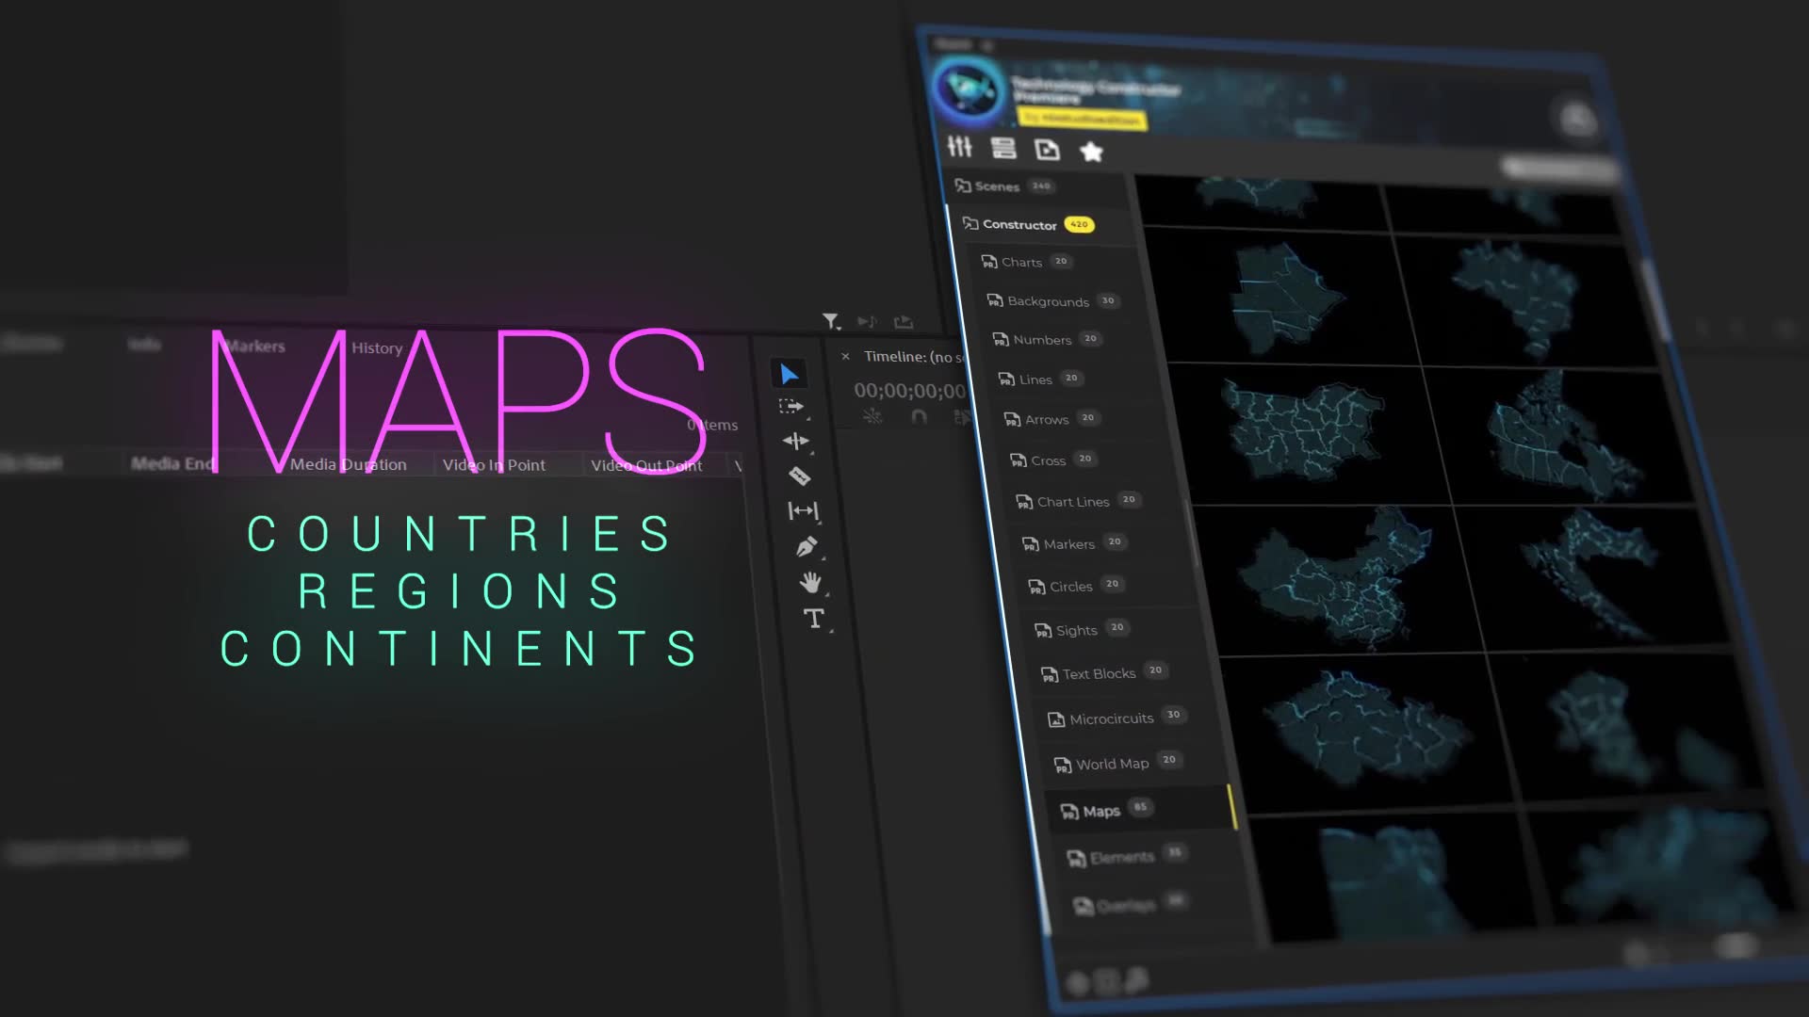1809x1017 pixels.
Task: Open the Microcircuits folder
Action: [x=1116, y=718]
